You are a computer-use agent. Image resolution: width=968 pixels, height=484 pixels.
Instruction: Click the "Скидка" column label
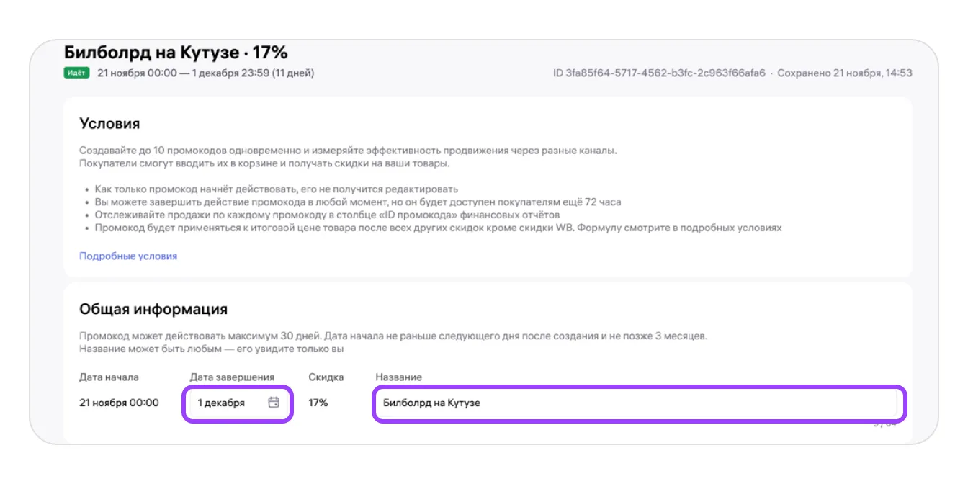326,377
